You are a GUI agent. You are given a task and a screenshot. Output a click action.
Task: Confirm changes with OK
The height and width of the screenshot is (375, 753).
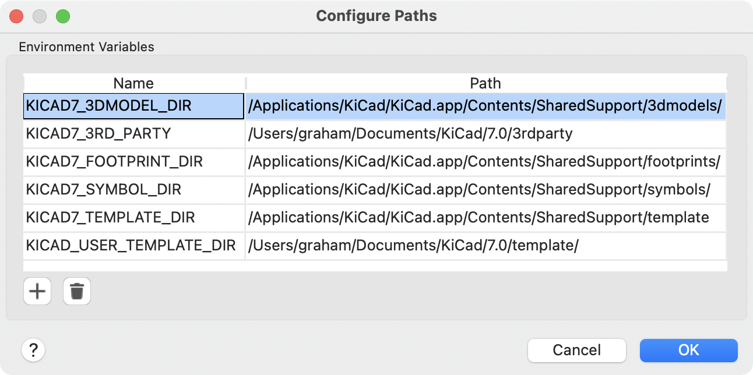point(688,350)
